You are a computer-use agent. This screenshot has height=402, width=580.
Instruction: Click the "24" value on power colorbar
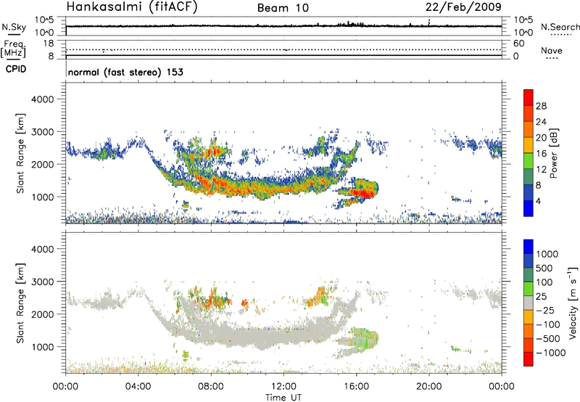click(x=541, y=122)
